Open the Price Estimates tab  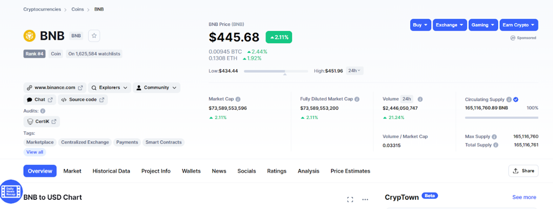coord(350,171)
